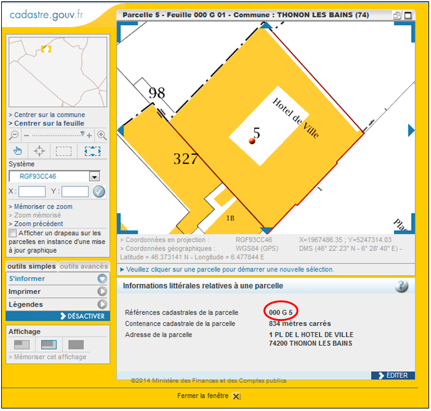Select the outils simples tab

click(x=32, y=266)
